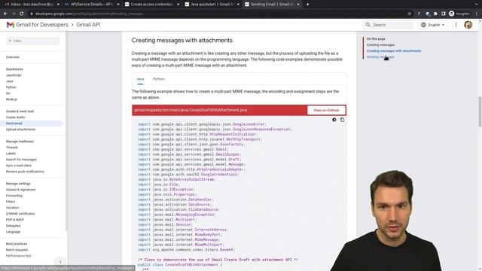Open Sync a mail client in sidebar
Viewport: 482px width, 271px height.
point(18,166)
